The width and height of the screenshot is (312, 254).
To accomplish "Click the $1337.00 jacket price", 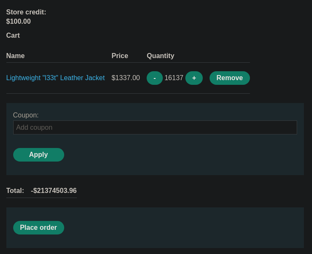I will coord(125,78).
